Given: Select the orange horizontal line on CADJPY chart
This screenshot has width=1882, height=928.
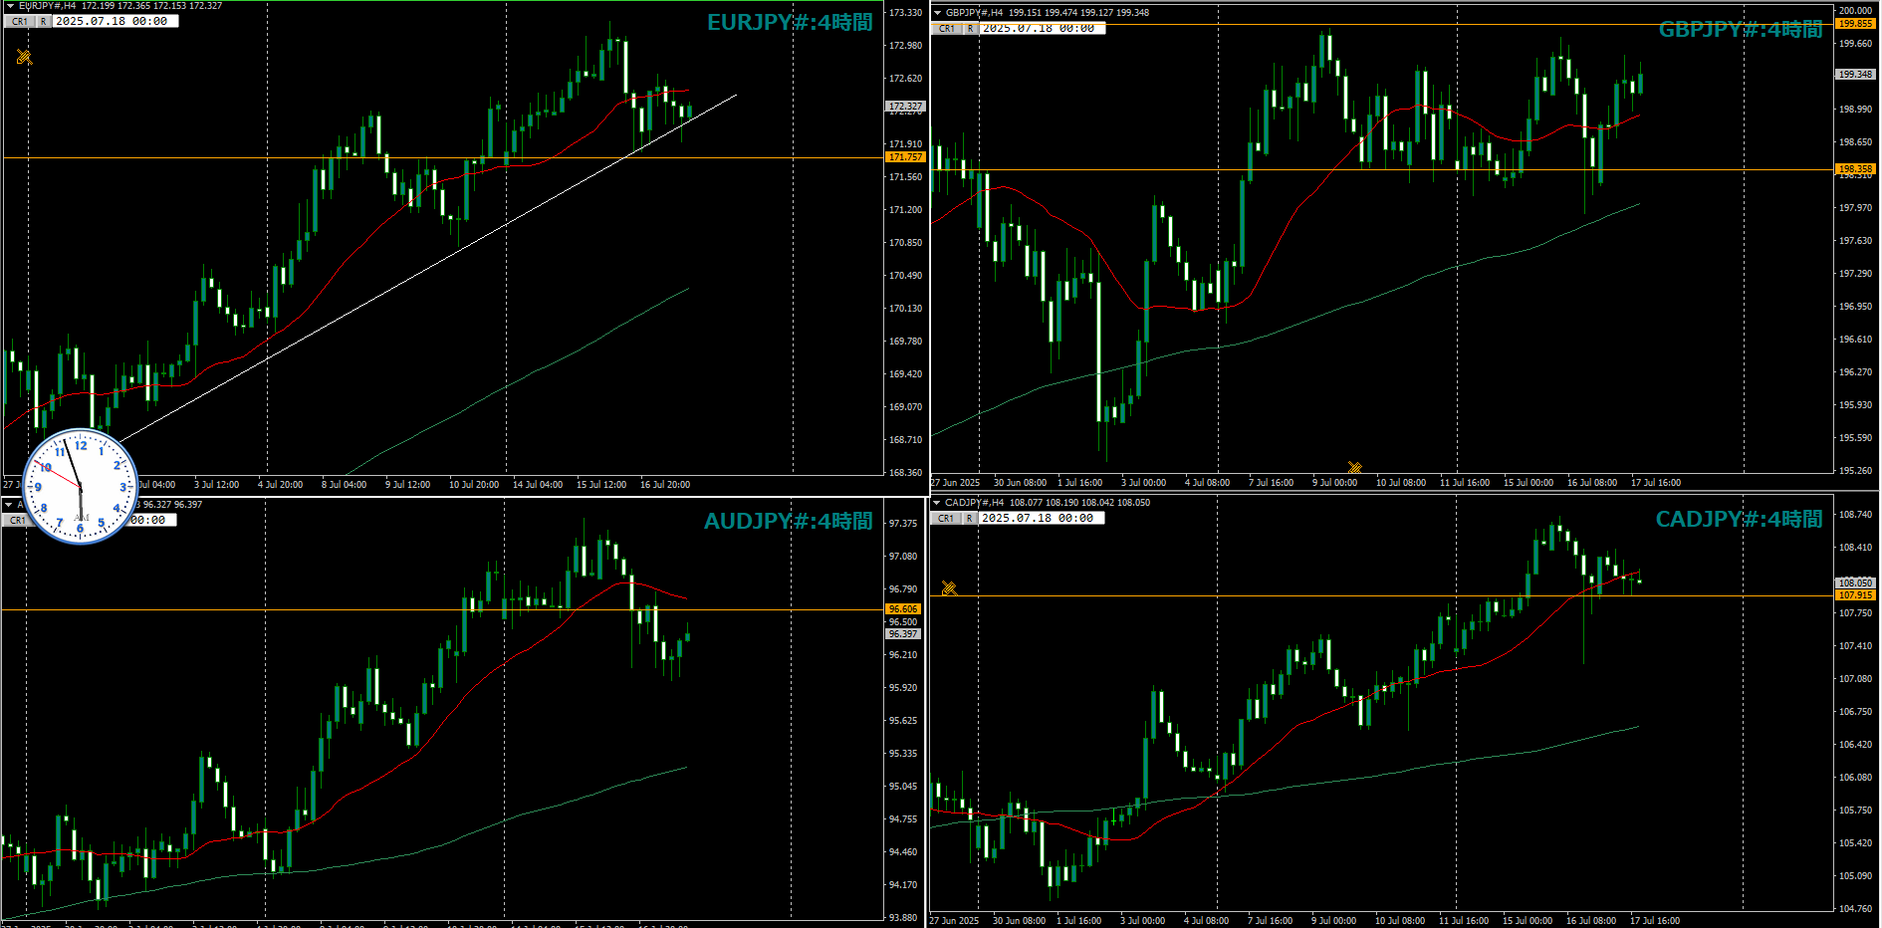Looking at the screenshot, I should [x=1382, y=595].
